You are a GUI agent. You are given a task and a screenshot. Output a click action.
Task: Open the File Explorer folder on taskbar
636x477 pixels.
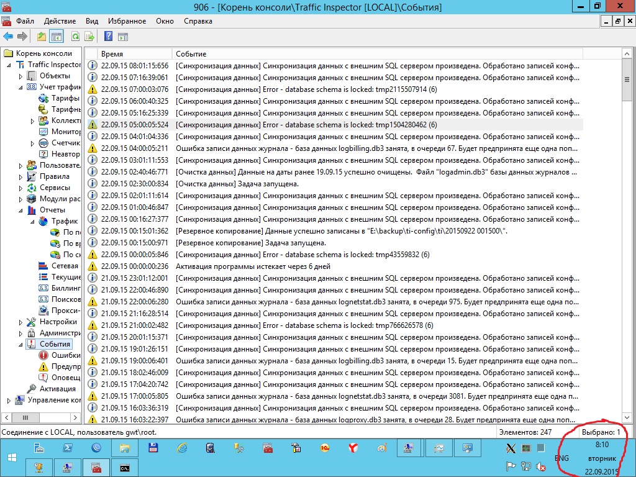pyautogui.click(x=124, y=448)
